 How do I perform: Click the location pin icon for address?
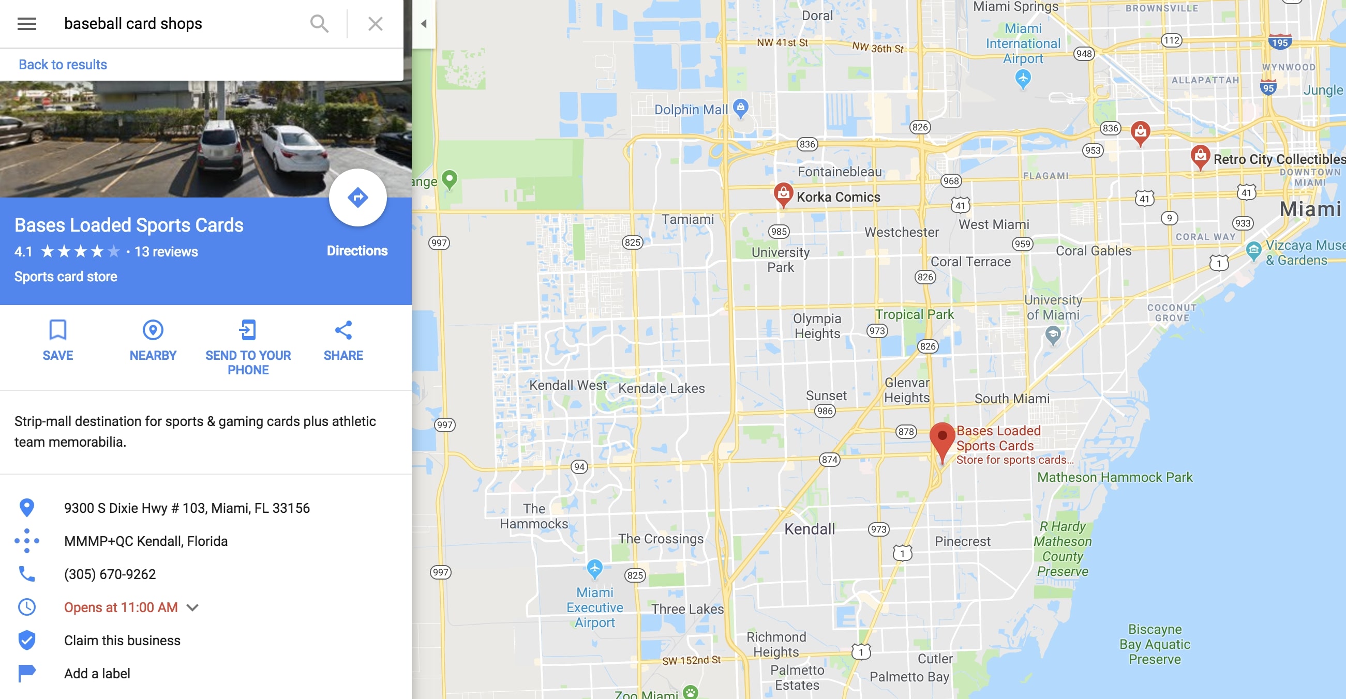pos(27,508)
